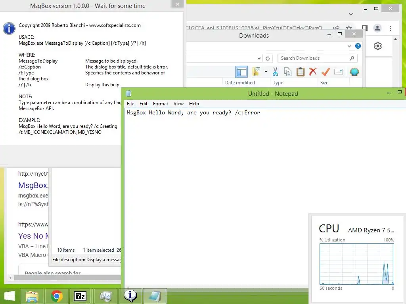
Task: Click the Chrome address bar URL
Action: (x=254, y=28)
